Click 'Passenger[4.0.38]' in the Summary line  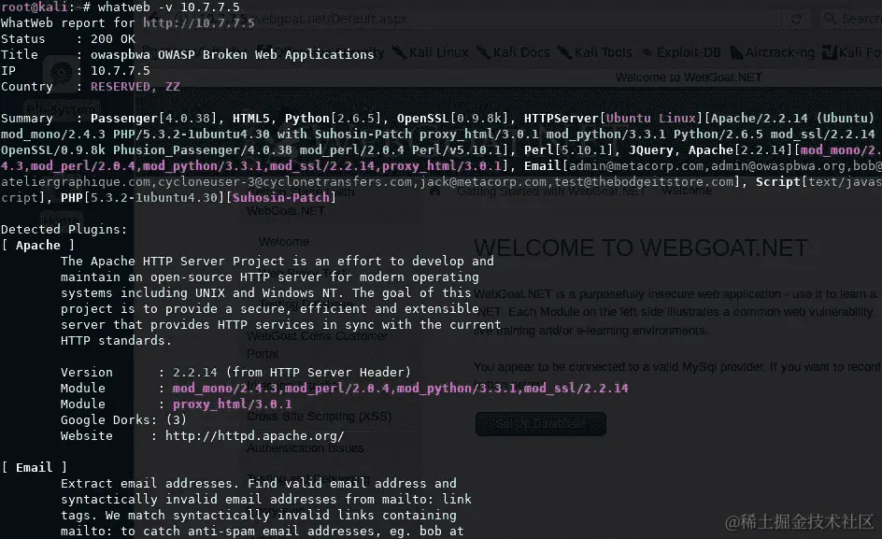pyautogui.click(x=154, y=118)
